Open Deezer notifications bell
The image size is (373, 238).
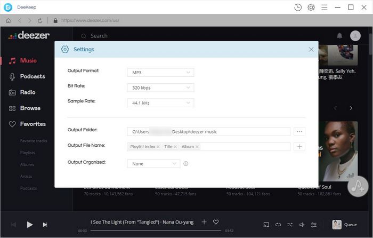tap(339, 36)
